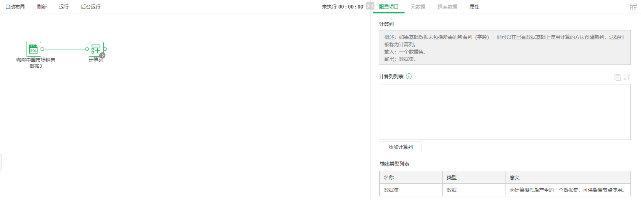Expand the left side panel handle
Viewport: 641px width, 200px height.
(x=1, y=162)
